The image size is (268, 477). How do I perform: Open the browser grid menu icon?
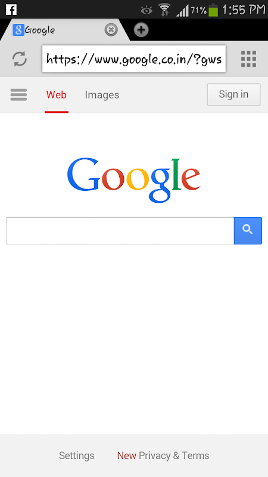pyautogui.click(x=248, y=58)
